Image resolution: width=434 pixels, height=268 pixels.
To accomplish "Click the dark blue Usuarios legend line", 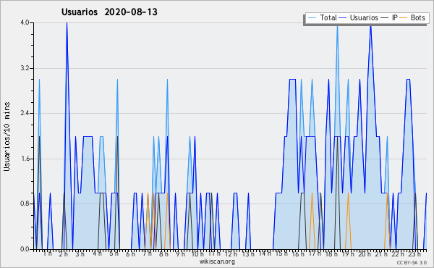I will click(343, 18).
